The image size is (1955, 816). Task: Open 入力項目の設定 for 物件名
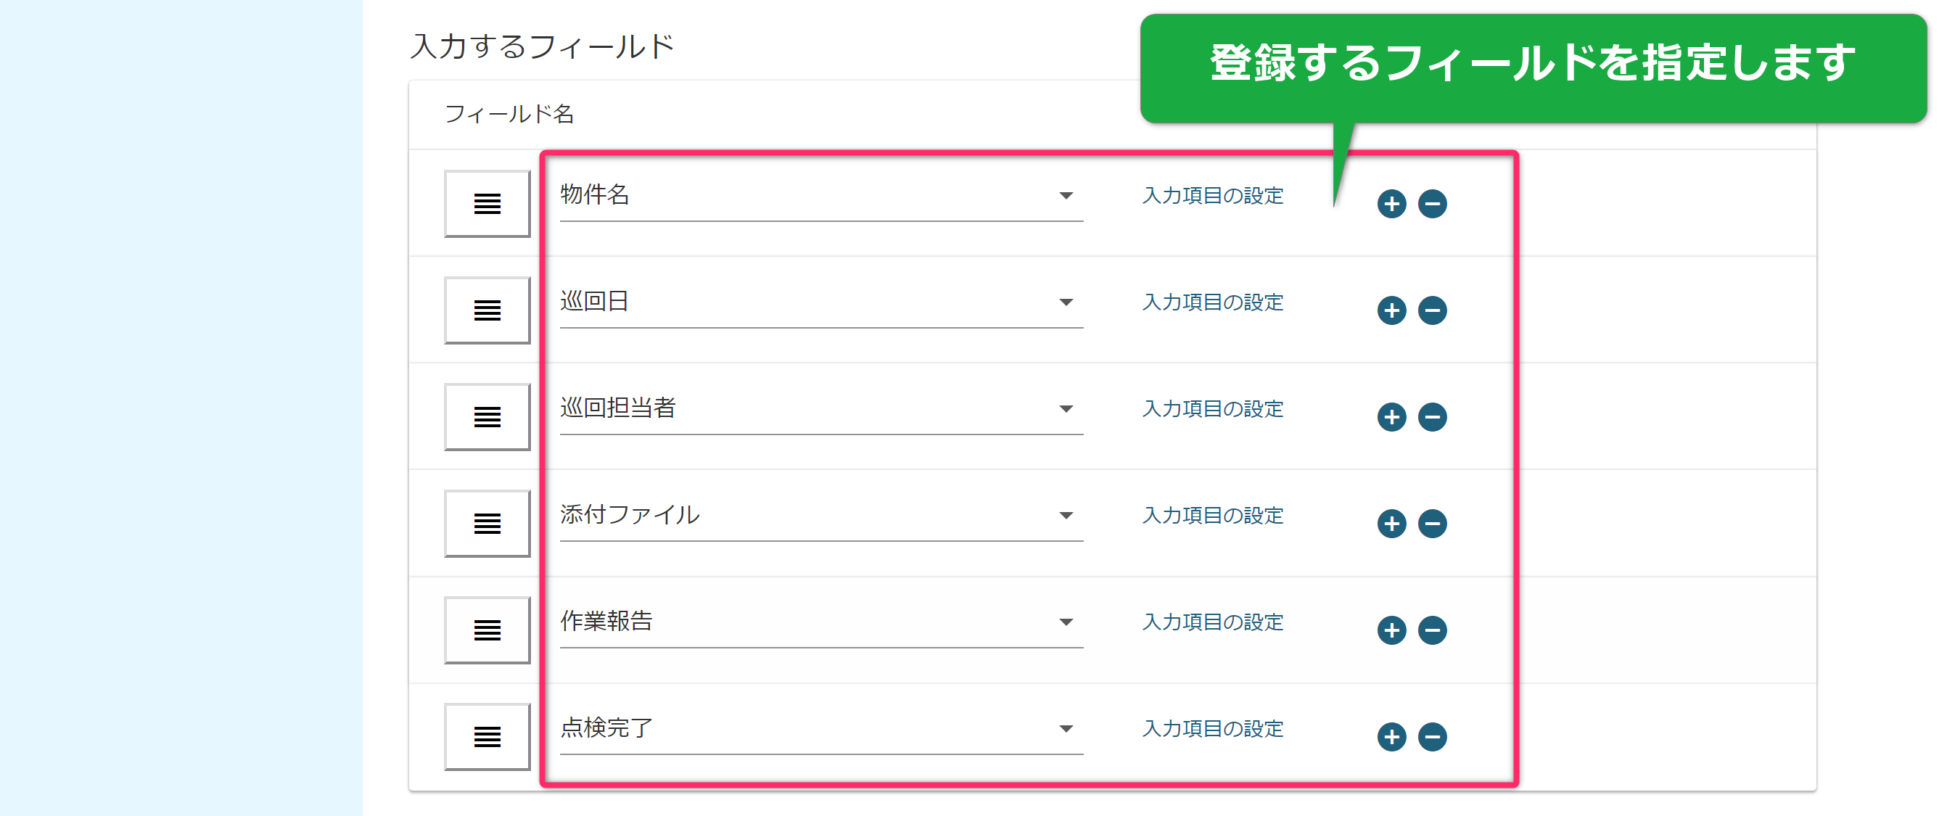pyautogui.click(x=1213, y=196)
